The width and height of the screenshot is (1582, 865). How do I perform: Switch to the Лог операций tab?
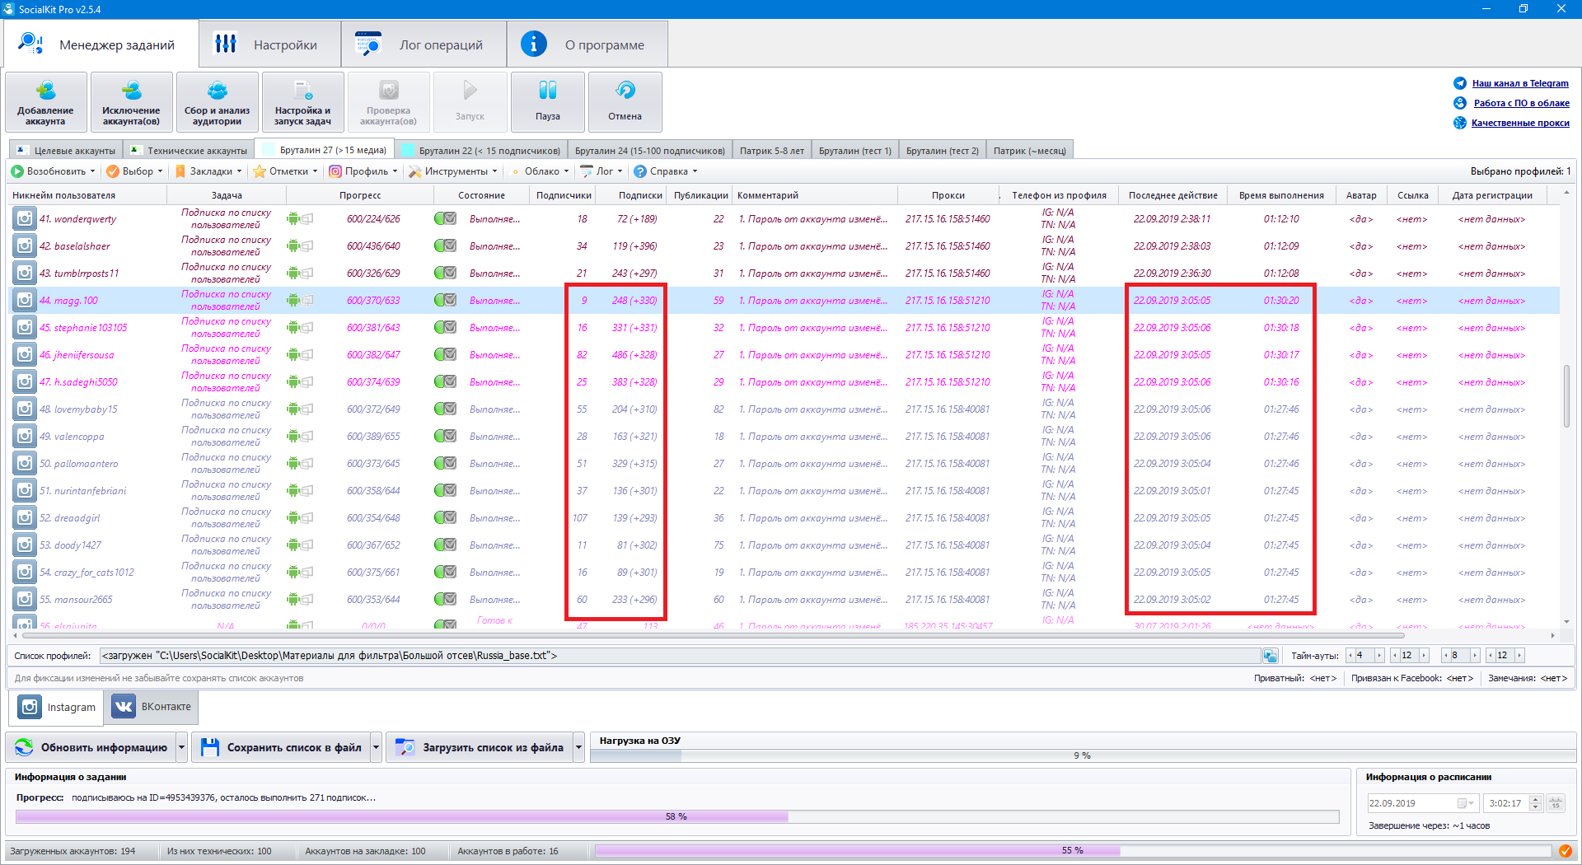(x=424, y=44)
